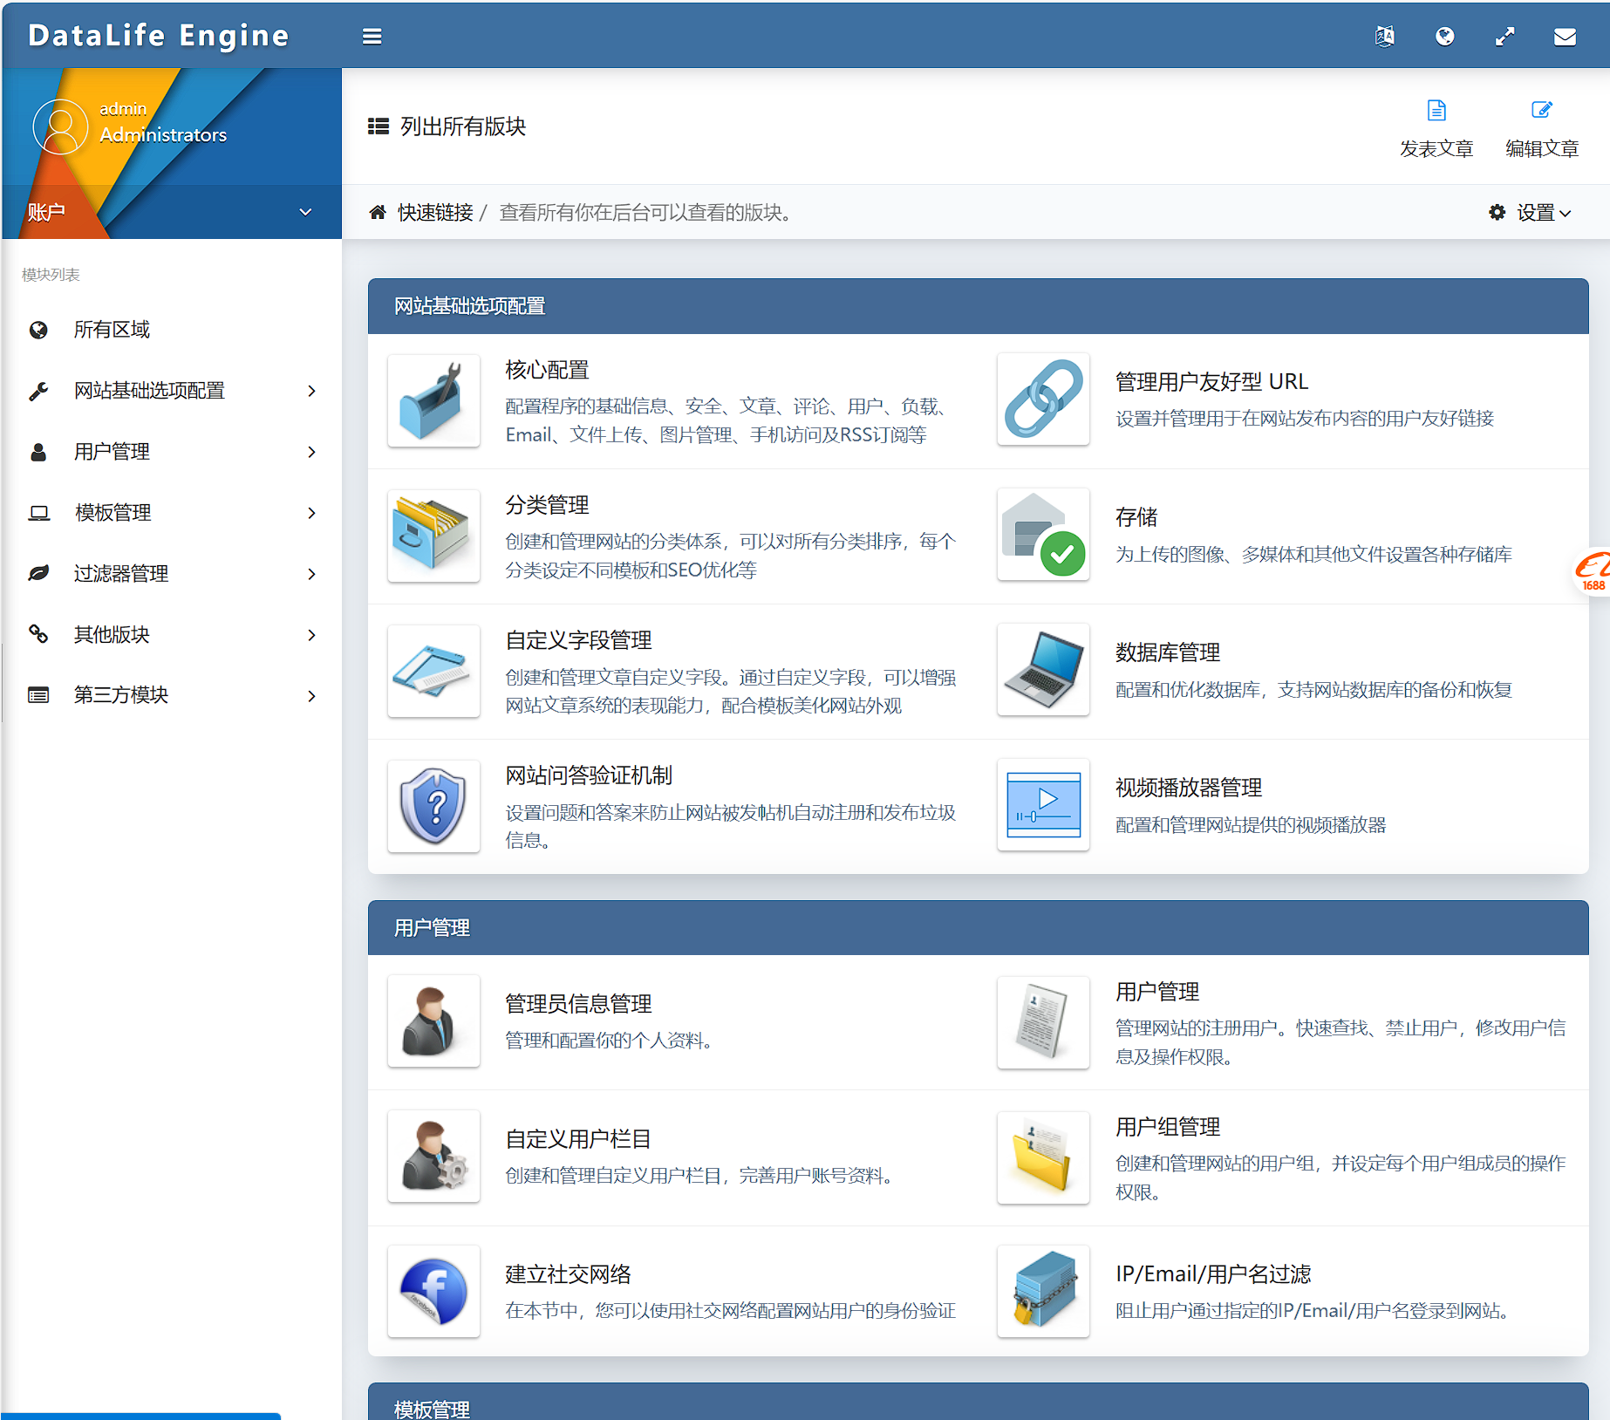Collapse the 账户 account panel
Image resolution: width=1610 pixels, height=1420 pixels.
304,212
